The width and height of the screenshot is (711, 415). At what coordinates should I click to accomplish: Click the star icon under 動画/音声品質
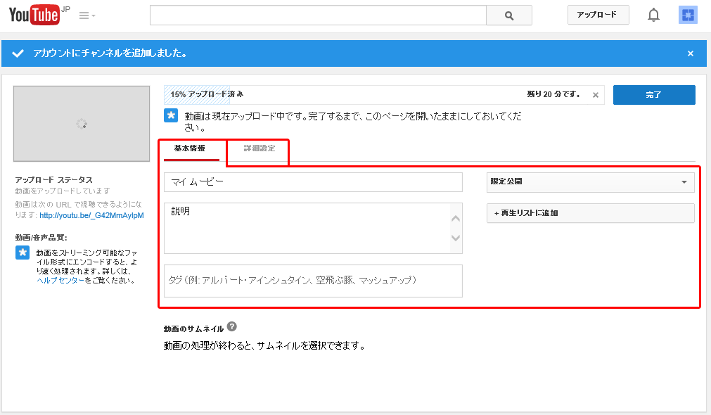23,253
